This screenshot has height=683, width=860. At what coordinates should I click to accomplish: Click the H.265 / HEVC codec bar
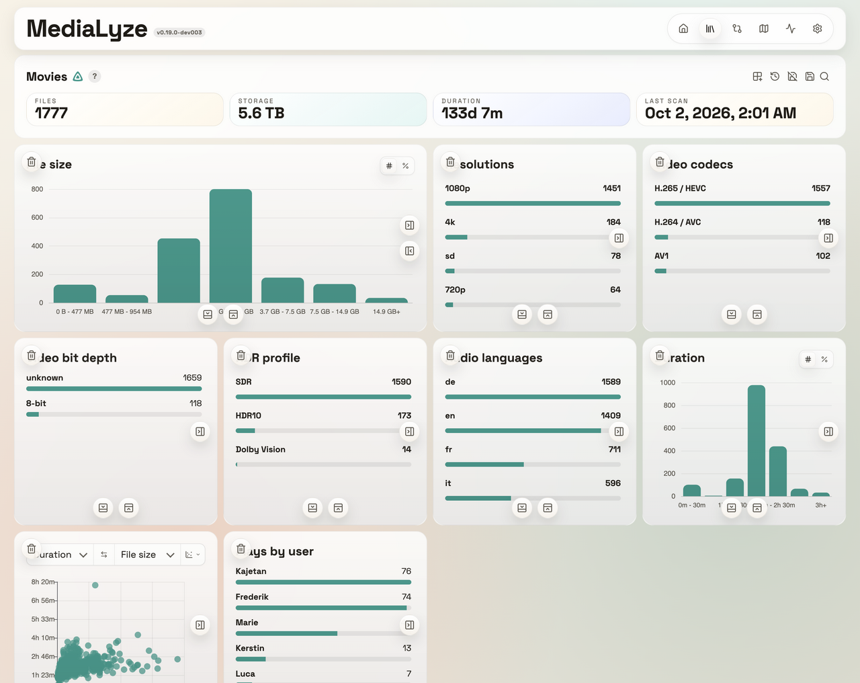coord(742,203)
